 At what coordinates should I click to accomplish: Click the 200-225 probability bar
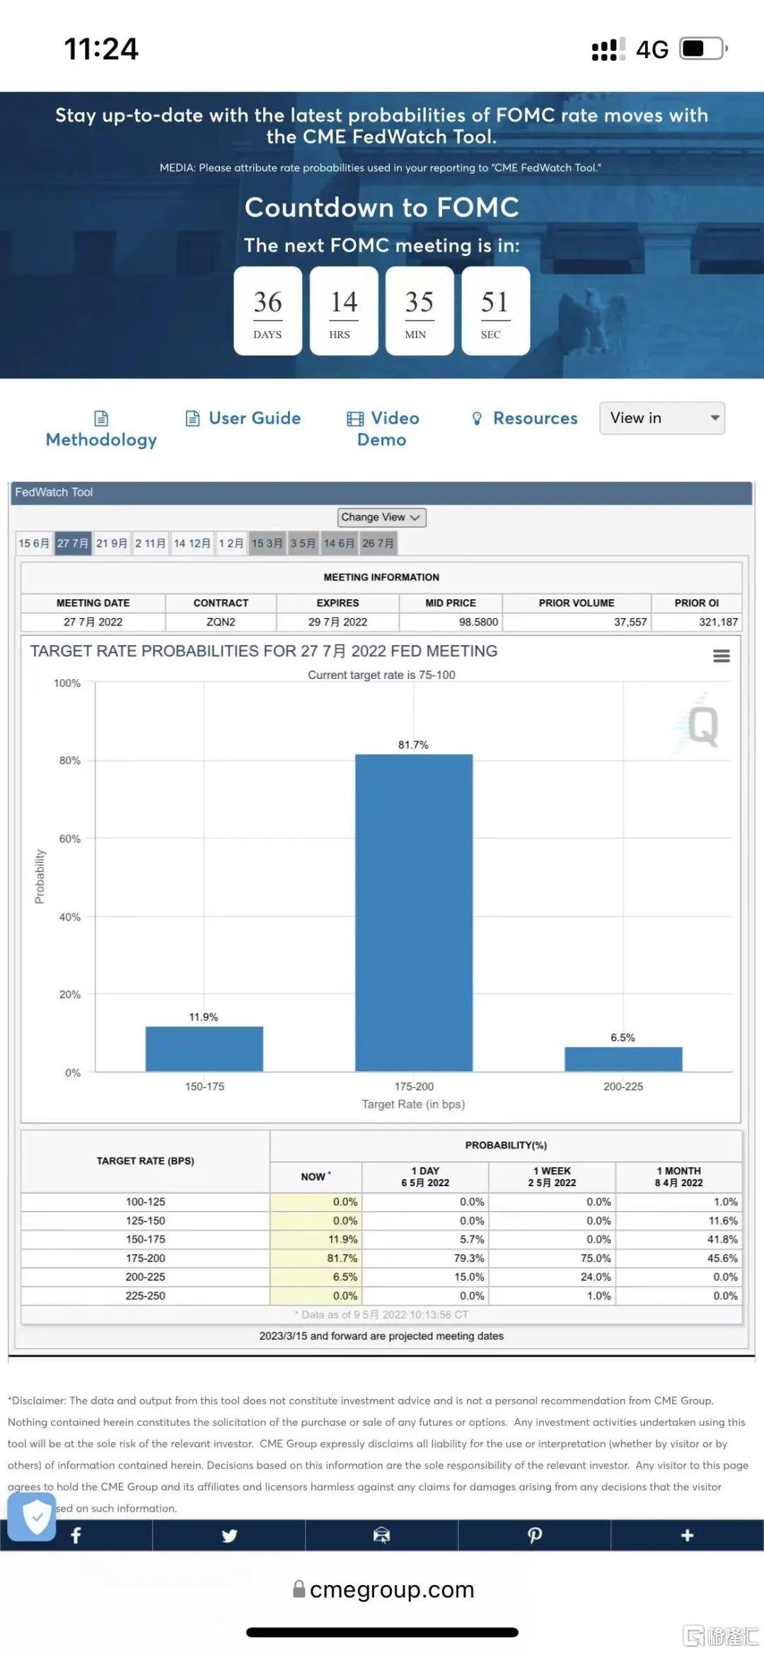(x=623, y=1059)
